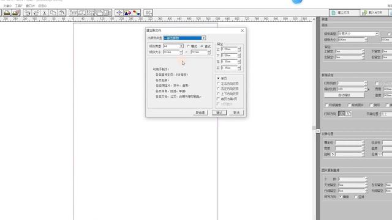
Task: Click the copy icon in toolbar
Action: pyautogui.click(x=53, y=13)
